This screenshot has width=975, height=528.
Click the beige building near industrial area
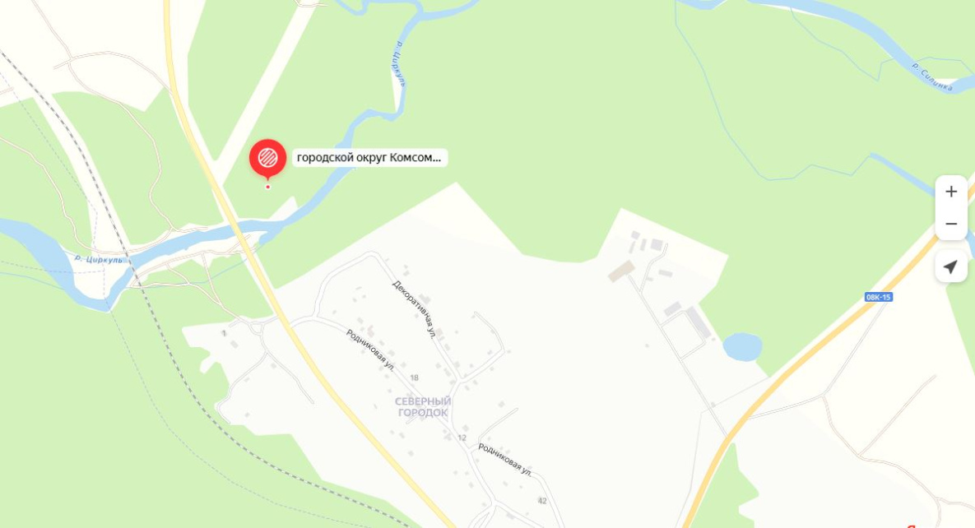tap(621, 271)
